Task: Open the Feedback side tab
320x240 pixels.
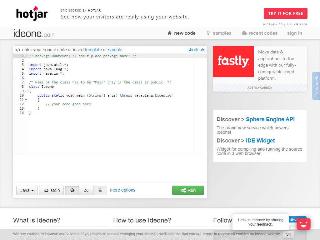Action: point(316,86)
